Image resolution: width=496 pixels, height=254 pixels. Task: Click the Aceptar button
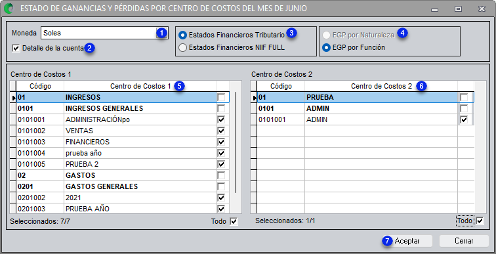pyautogui.click(x=407, y=241)
